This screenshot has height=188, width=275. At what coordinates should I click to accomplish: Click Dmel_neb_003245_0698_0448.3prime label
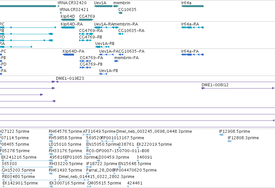click(x=154, y=131)
